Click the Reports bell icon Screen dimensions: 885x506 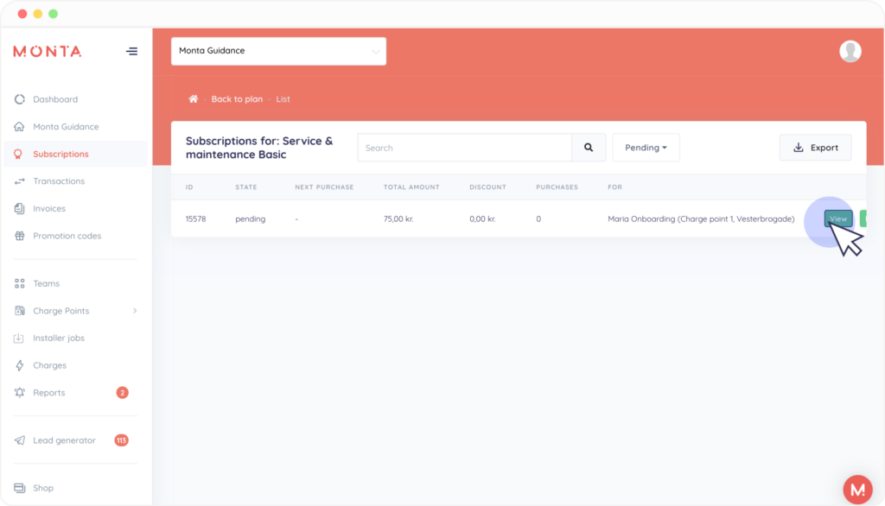[20, 393]
